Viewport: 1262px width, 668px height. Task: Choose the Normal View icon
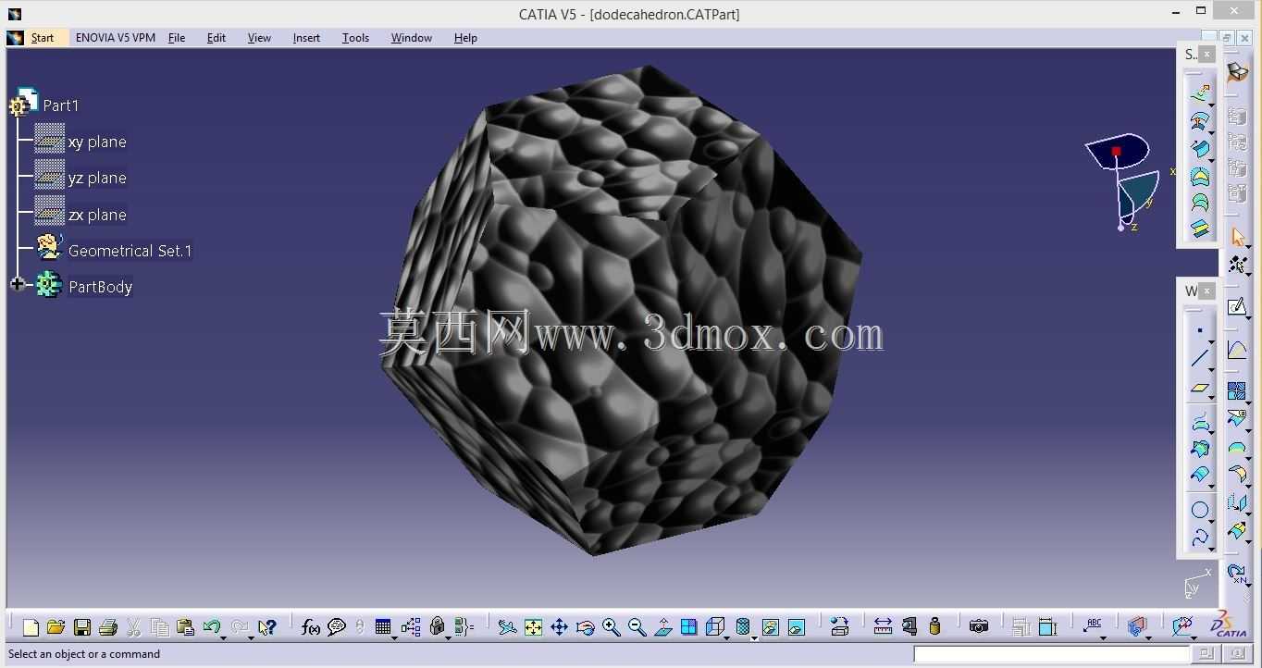[663, 627]
